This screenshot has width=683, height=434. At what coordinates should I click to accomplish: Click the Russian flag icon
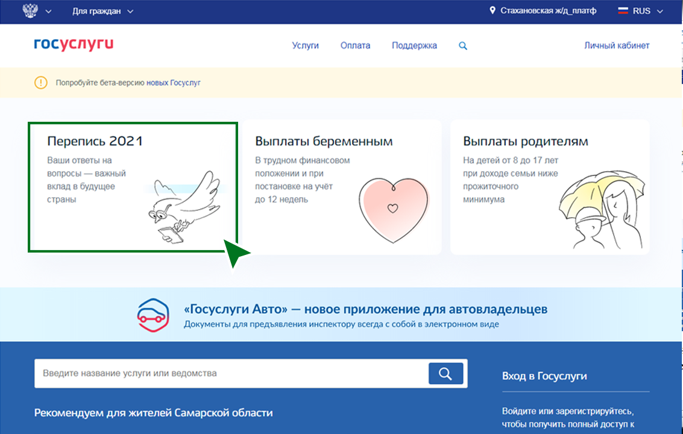623,10
